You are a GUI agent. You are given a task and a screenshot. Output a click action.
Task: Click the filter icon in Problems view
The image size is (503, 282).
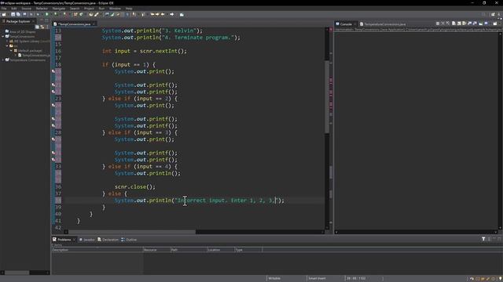click(x=483, y=239)
